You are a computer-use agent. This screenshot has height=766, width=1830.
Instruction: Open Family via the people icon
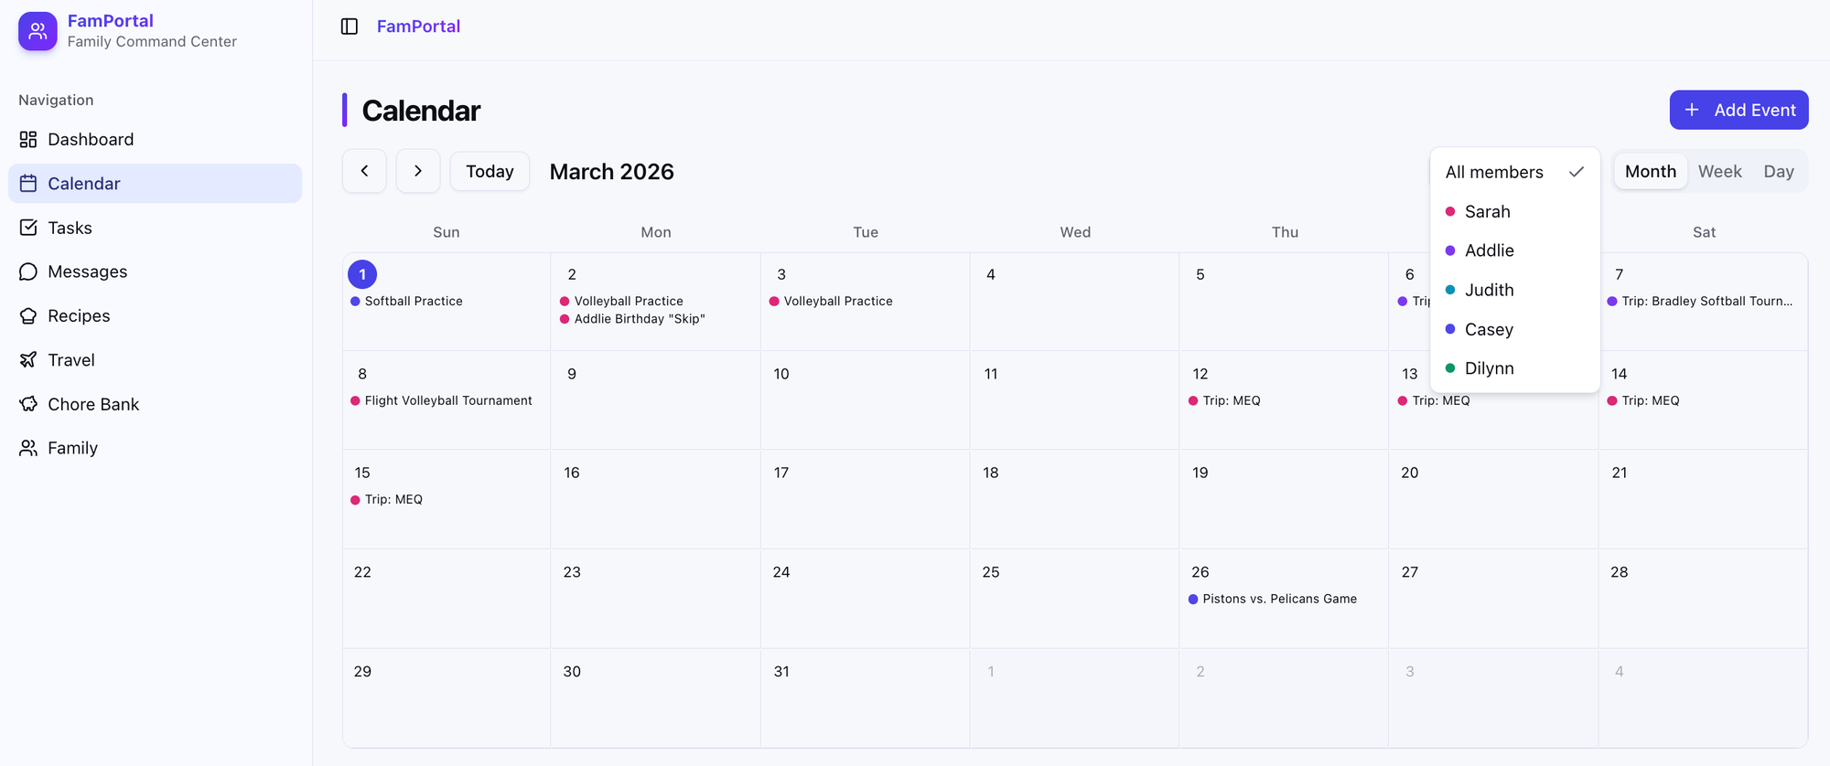tap(28, 448)
